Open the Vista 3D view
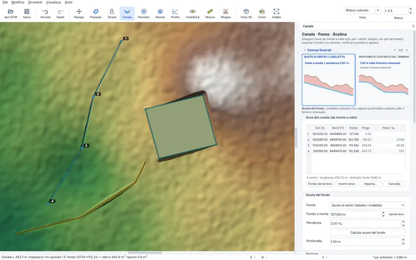 246,14
